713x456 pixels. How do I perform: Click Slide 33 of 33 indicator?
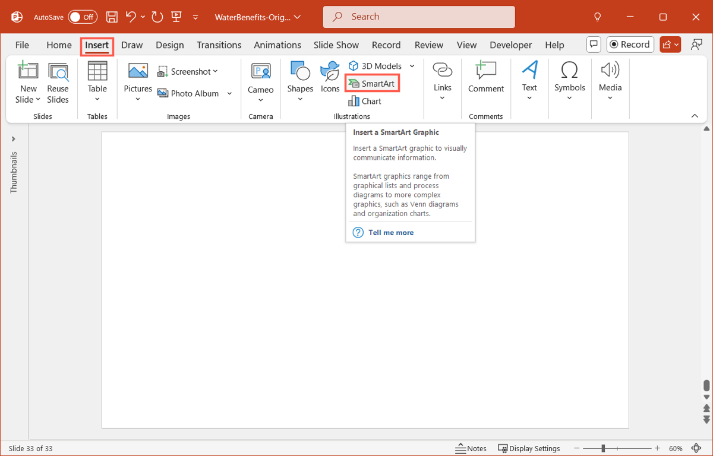pos(30,448)
